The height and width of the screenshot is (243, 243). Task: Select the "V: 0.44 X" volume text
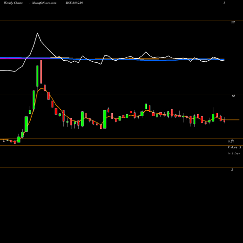click(234, 147)
